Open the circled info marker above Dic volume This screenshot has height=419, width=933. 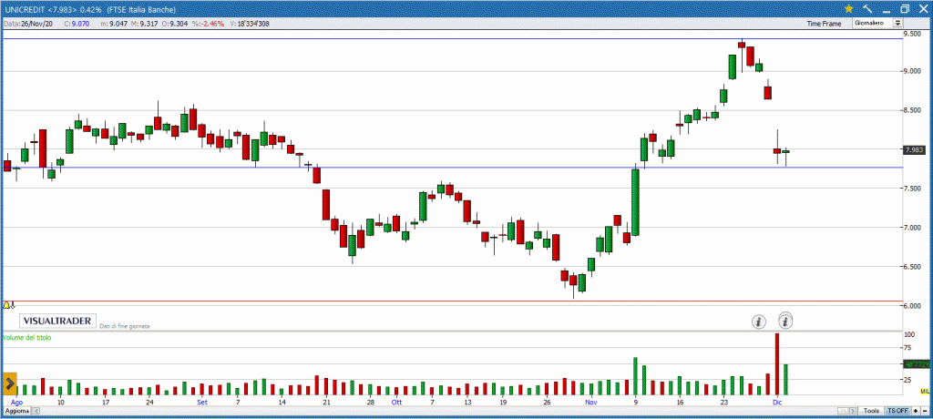click(786, 322)
